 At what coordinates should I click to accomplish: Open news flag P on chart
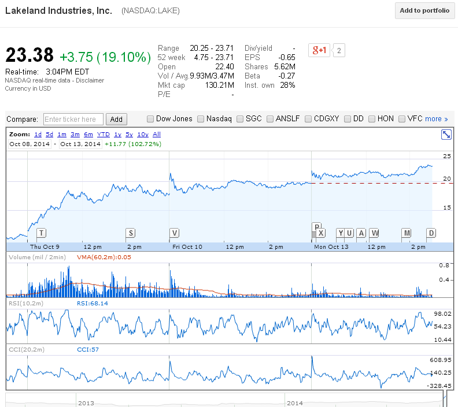pyautogui.click(x=317, y=225)
